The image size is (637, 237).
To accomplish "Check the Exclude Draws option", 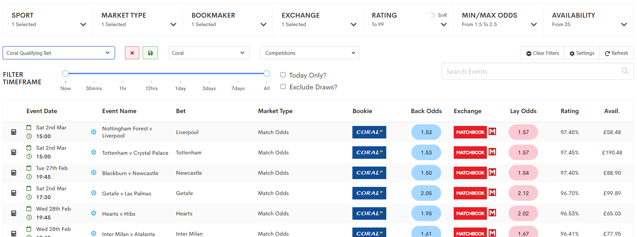I will pyautogui.click(x=283, y=87).
